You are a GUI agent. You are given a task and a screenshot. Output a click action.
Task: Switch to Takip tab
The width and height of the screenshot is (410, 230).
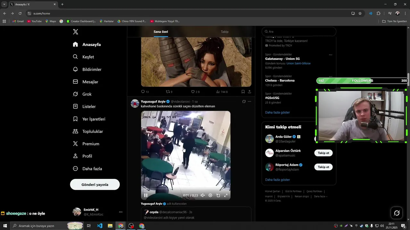[225, 32]
